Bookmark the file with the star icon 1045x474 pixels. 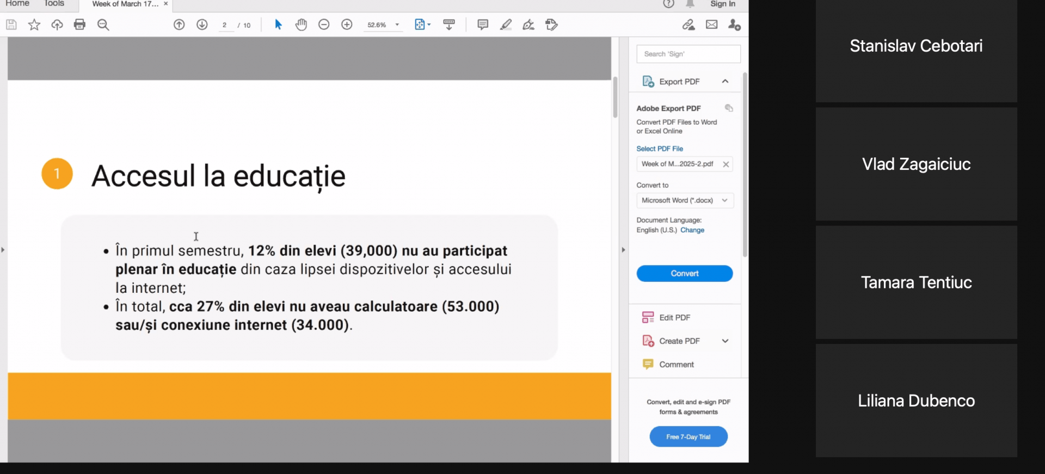pyautogui.click(x=34, y=24)
